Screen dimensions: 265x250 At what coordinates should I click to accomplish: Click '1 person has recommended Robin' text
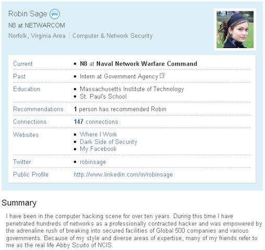[120, 109]
